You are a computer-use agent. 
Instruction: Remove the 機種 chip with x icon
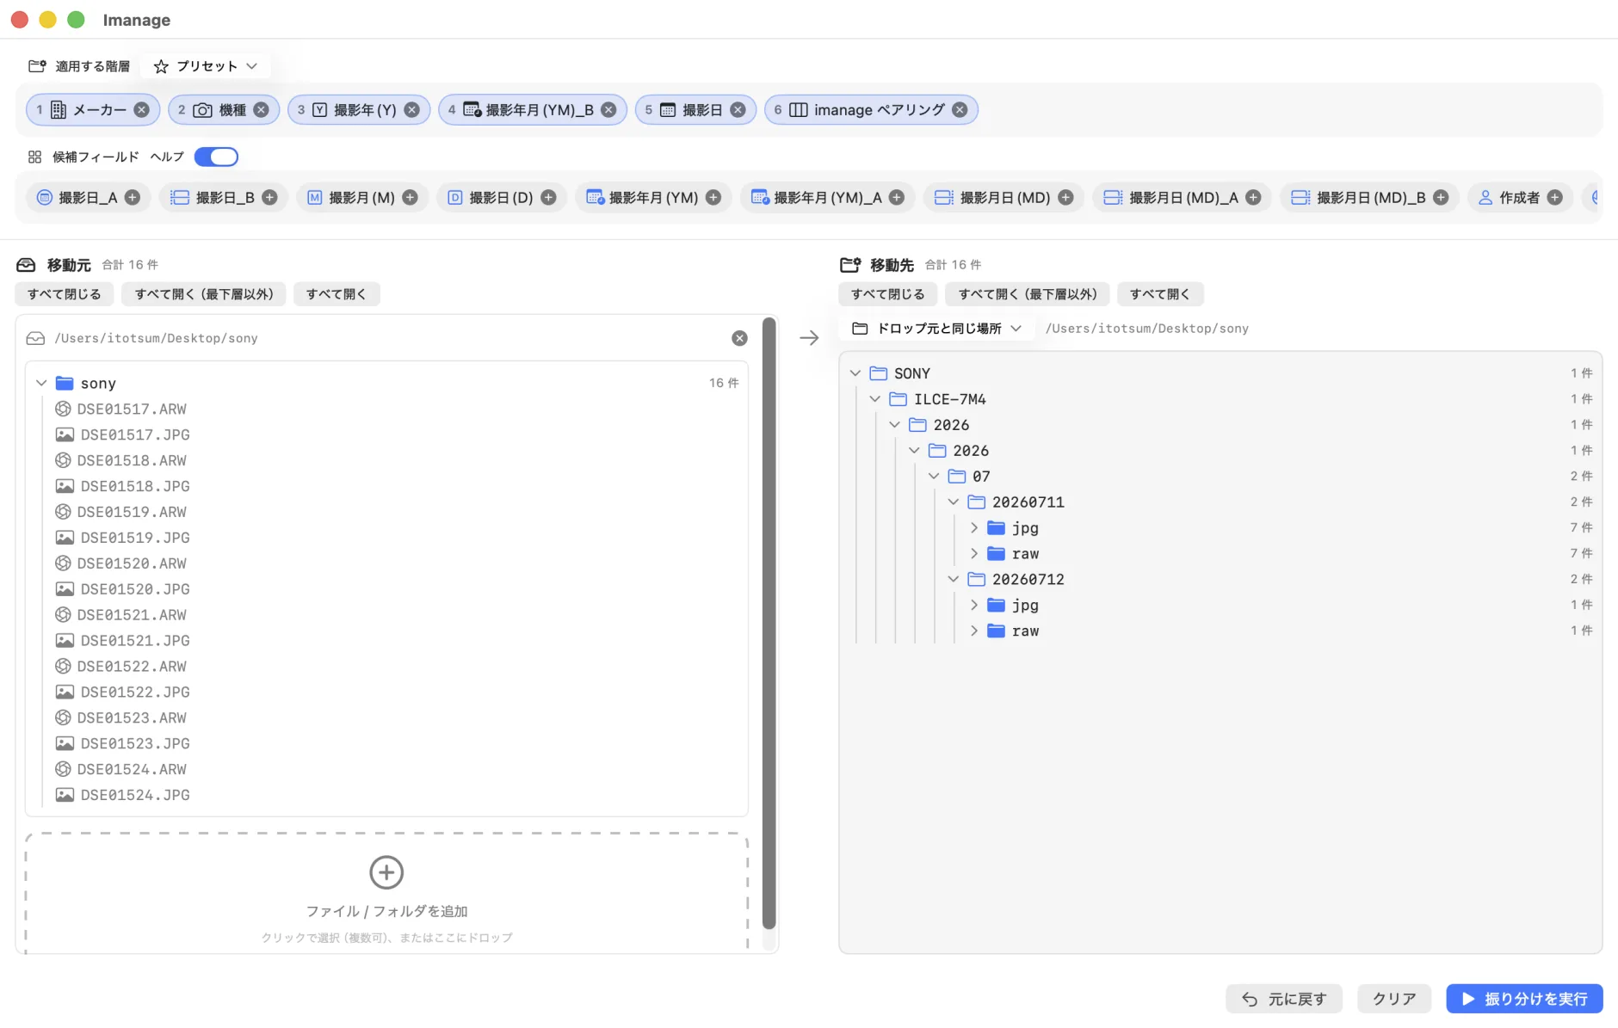coord(261,110)
